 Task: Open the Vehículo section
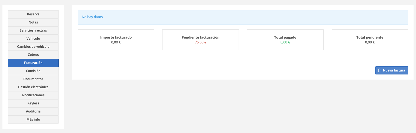tap(33, 39)
